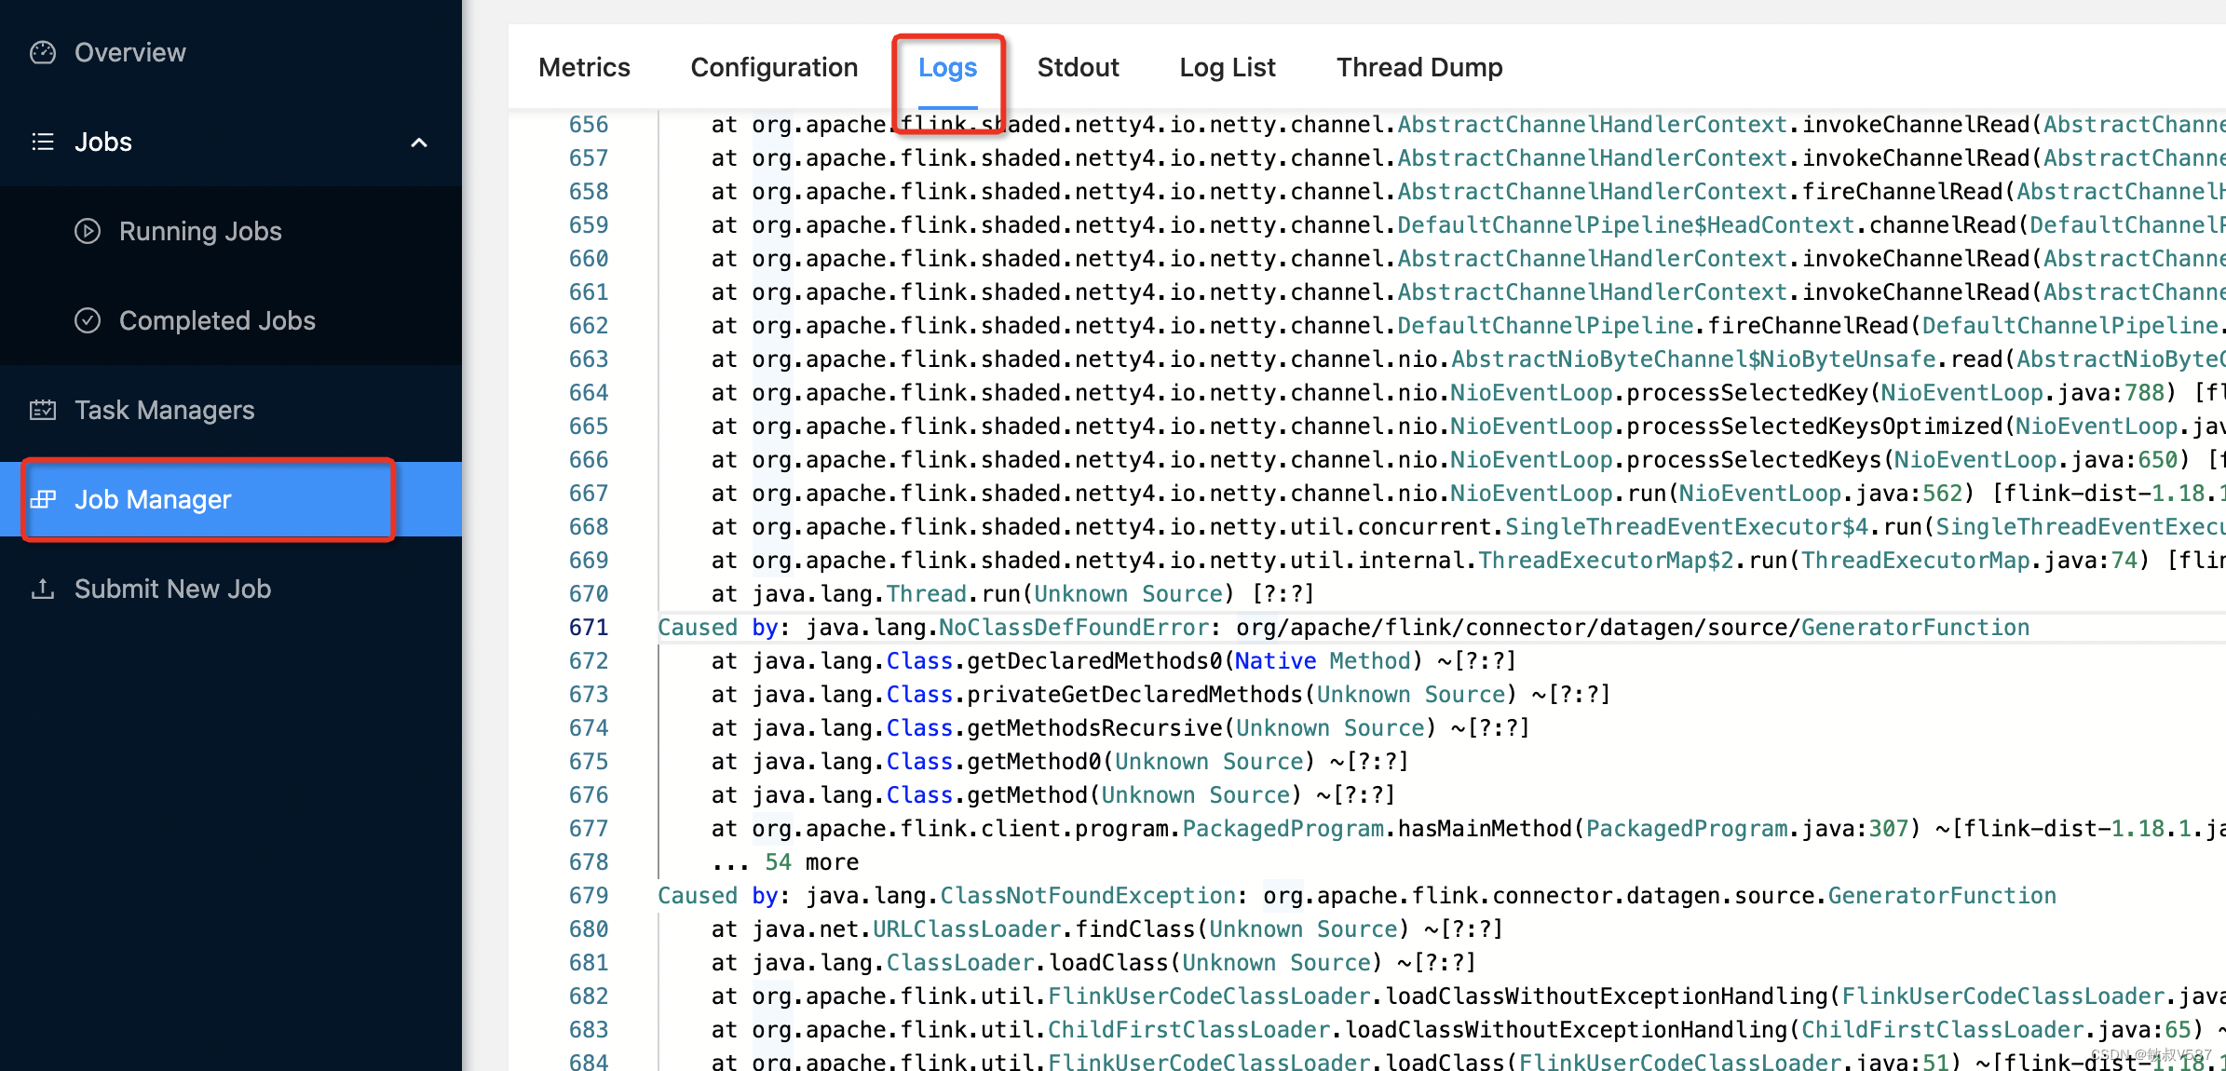This screenshot has width=2226, height=1071.
Task: Click line number 679 in gutter
Action: pos(589,896)
